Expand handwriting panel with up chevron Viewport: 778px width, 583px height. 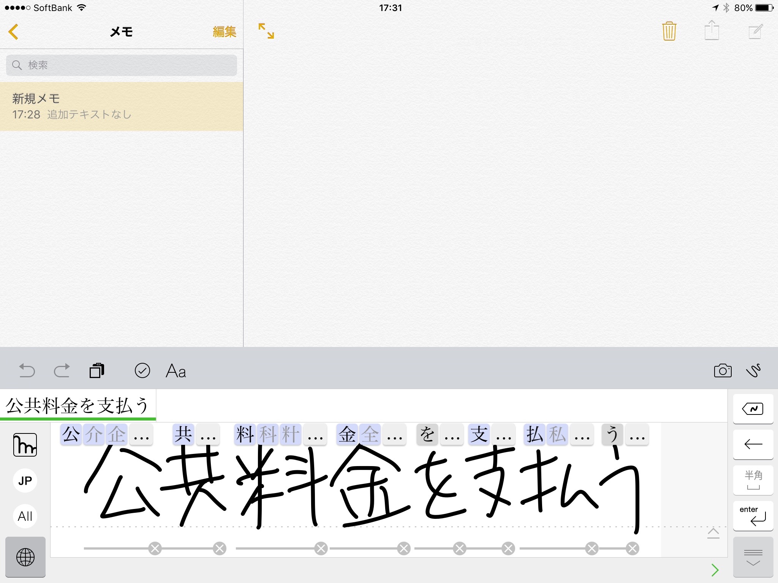click(713, 533)
